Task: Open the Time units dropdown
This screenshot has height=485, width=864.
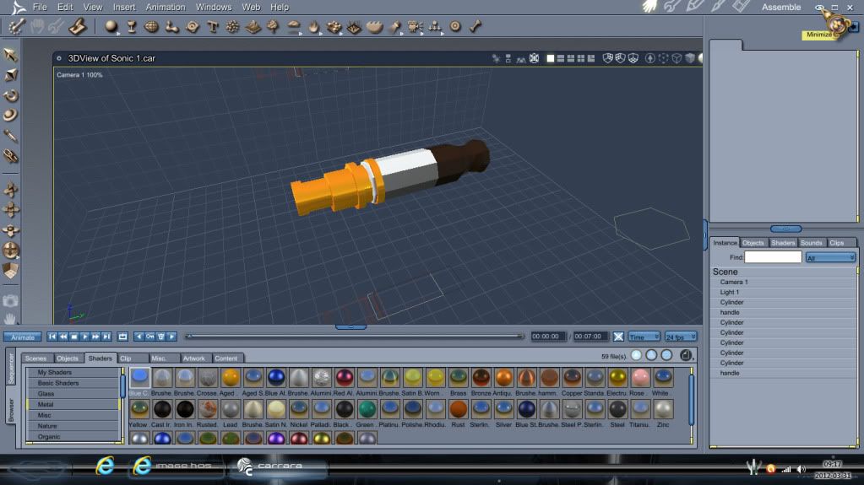Action: 644,337
